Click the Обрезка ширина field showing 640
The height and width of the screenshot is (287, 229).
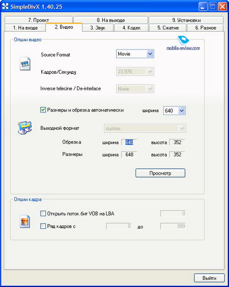(129, 143)
